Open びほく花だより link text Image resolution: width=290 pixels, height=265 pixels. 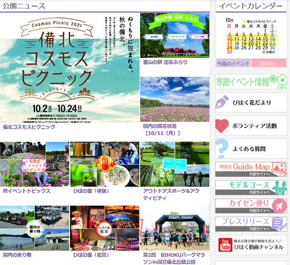click(x=251, y=103)
